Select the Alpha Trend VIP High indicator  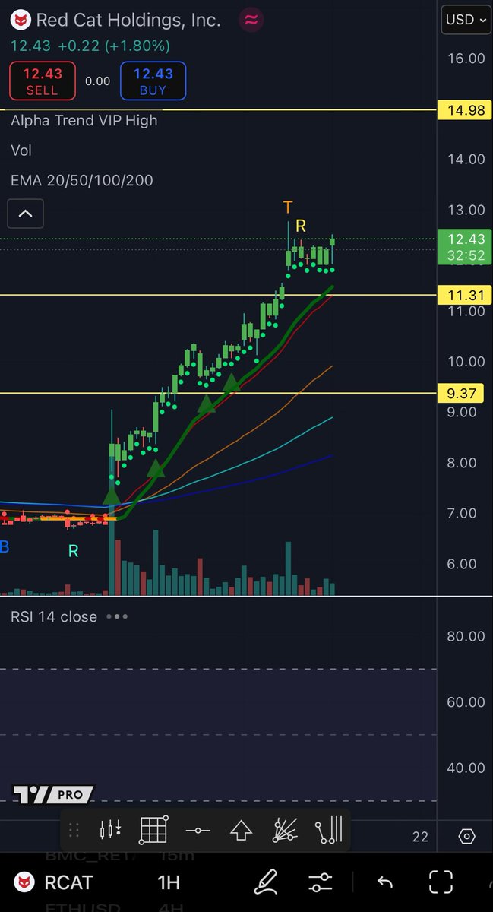coord(84,120)
